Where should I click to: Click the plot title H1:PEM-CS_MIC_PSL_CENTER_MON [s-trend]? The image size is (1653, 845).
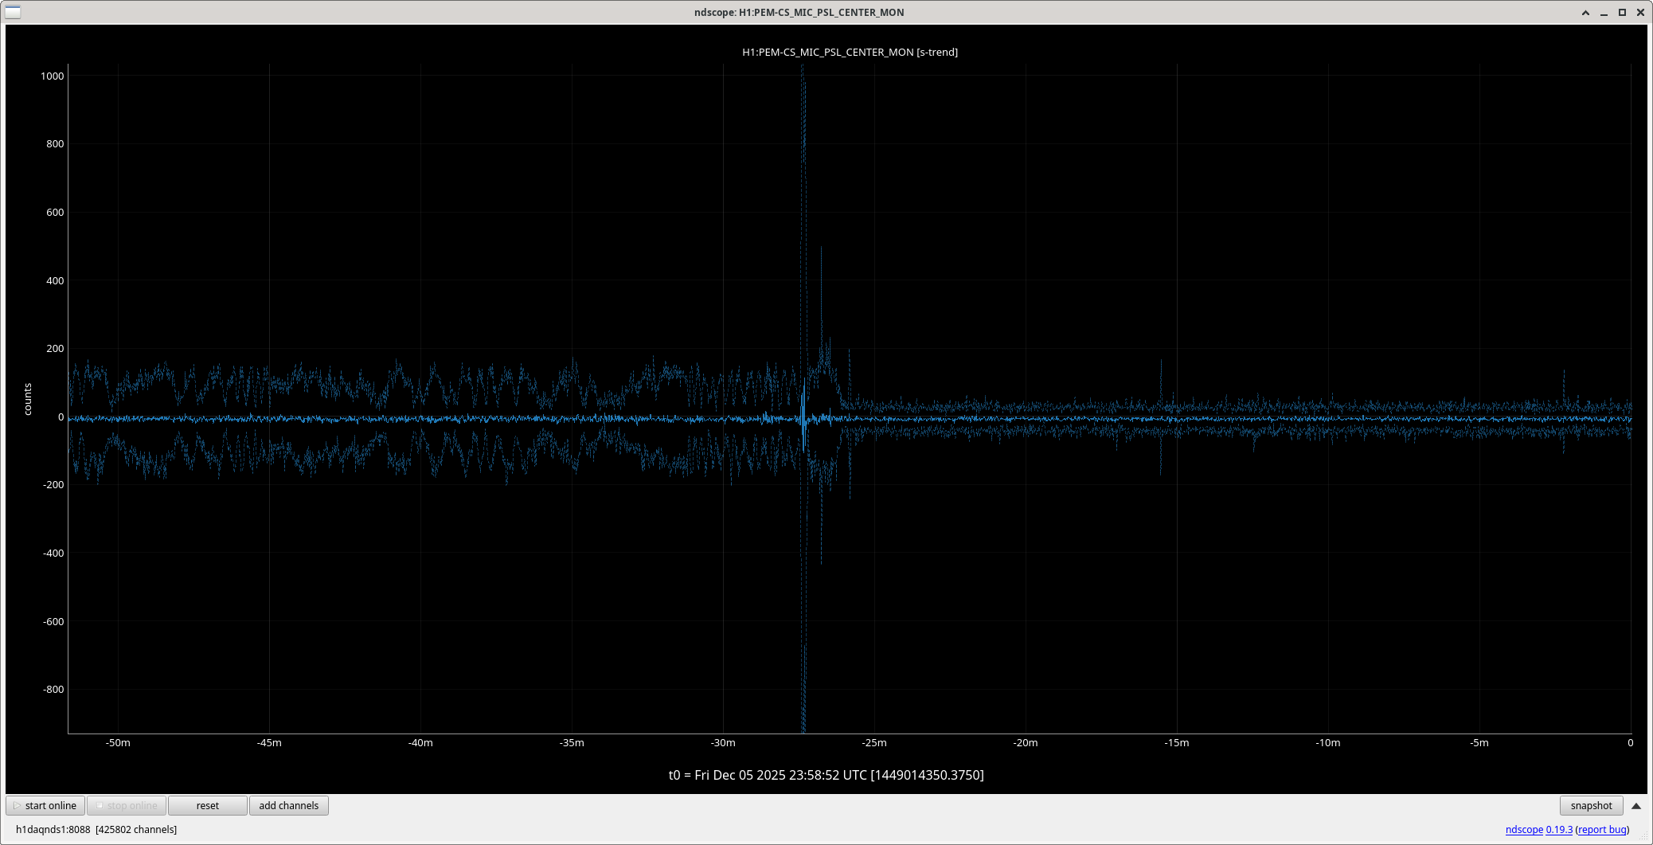tap(850, 52)
